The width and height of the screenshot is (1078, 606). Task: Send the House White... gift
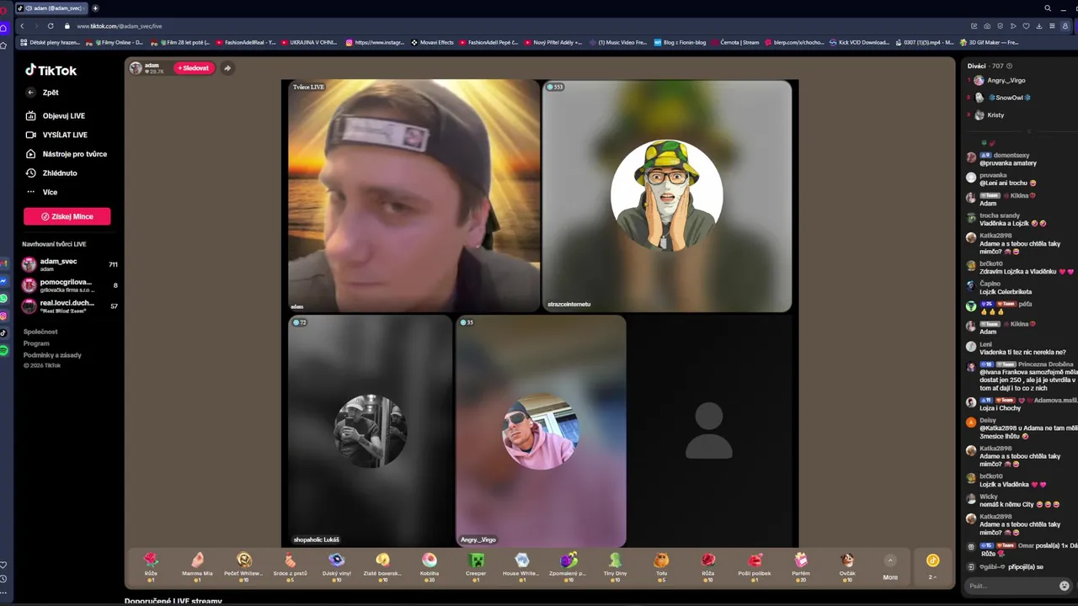click(522, 566)
